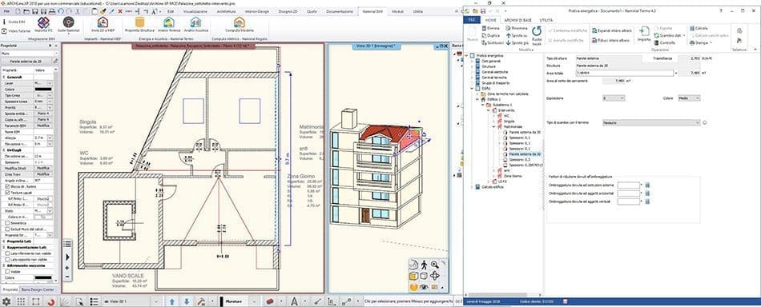Click the Parete esterna da 20 style button

[26, 62]
